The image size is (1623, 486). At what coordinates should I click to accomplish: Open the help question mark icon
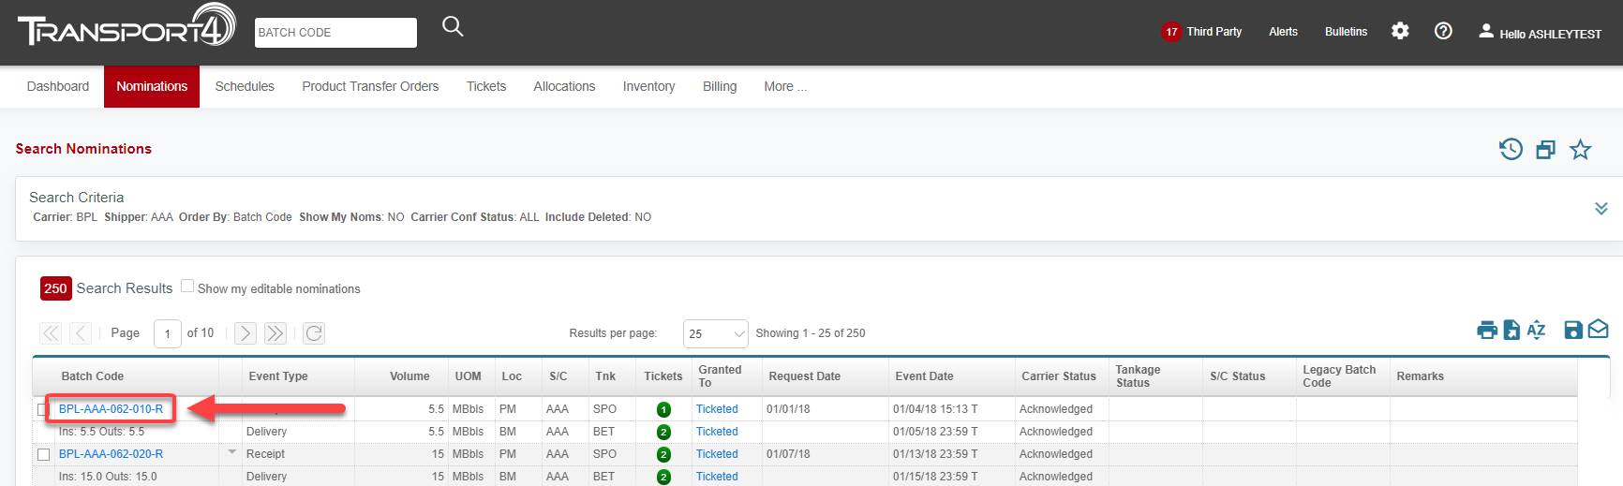pos(1443,32)
